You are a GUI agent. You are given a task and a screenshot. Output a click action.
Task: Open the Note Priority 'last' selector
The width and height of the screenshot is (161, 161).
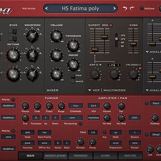coord(45,132)
